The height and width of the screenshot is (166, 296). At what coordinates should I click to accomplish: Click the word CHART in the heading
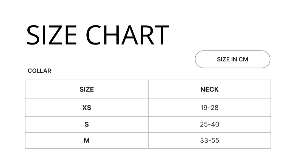coord(127,35)
